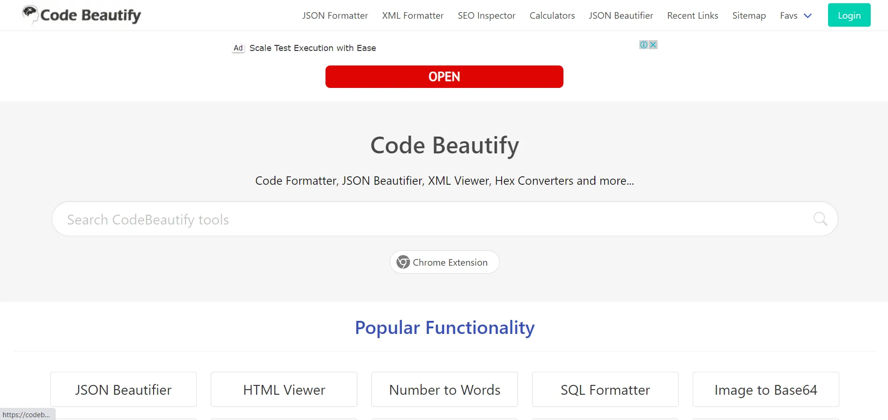This screenshot has width=888, height=420.
Task: Open the ad info icon
Action: tap(644, 44)
